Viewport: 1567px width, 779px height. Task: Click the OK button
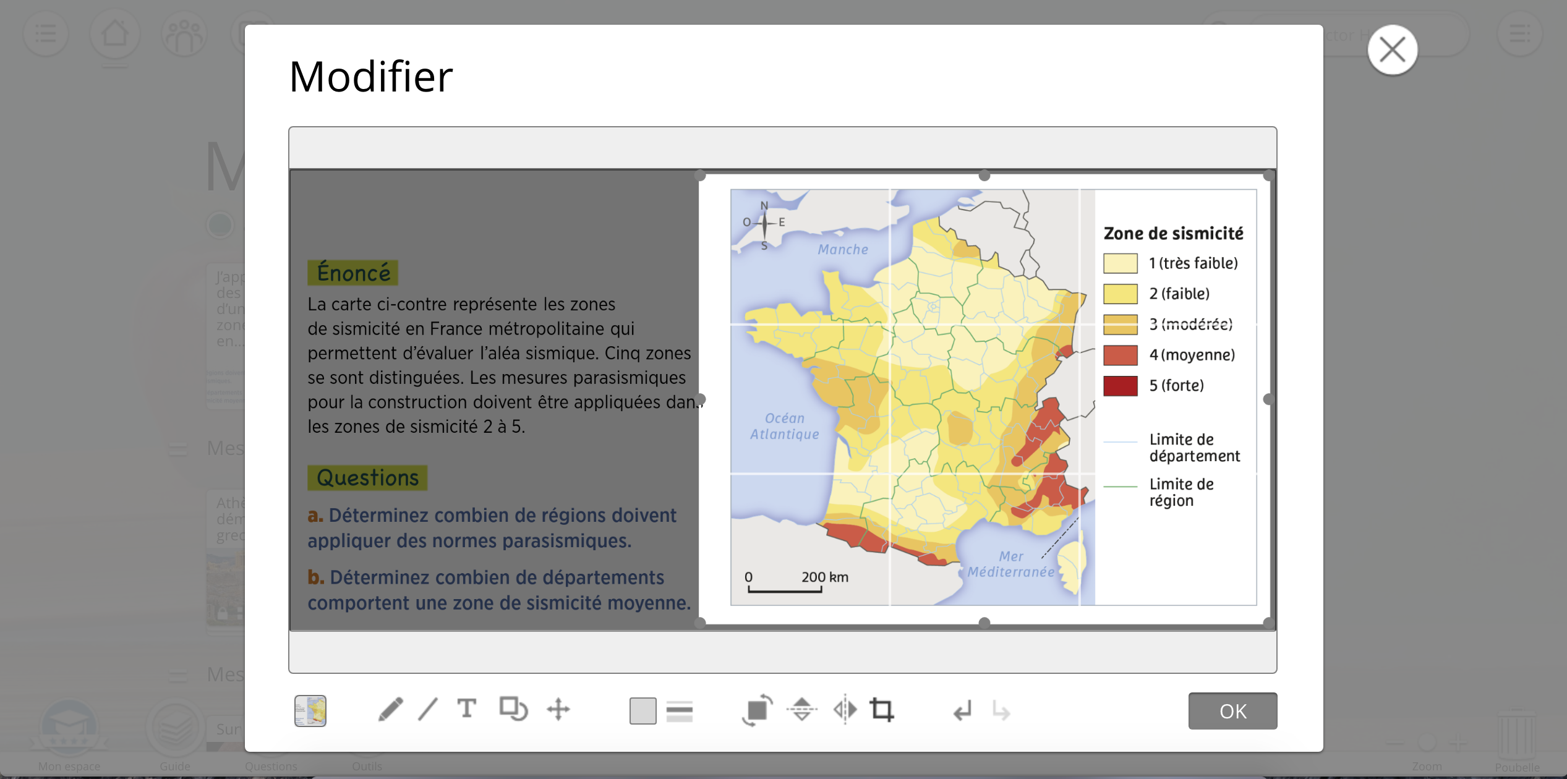pyautogui.click(x=1232, y=711)
